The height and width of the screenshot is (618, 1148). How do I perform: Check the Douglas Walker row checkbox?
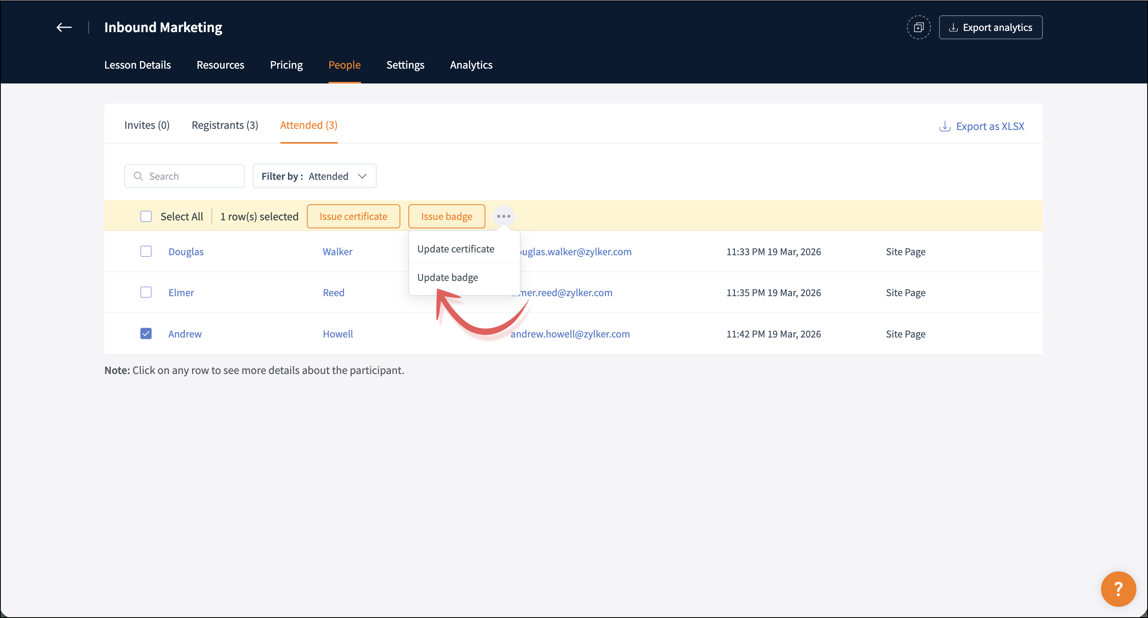[146, 252]
